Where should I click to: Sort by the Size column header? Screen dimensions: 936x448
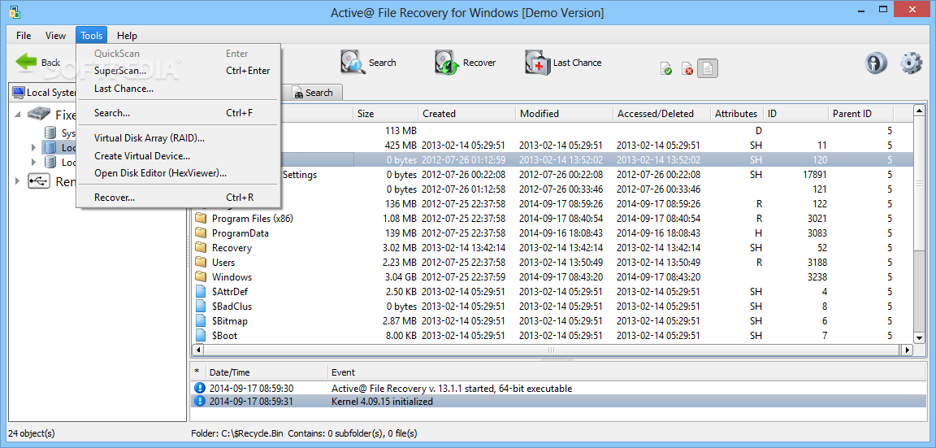pos(385,114)
